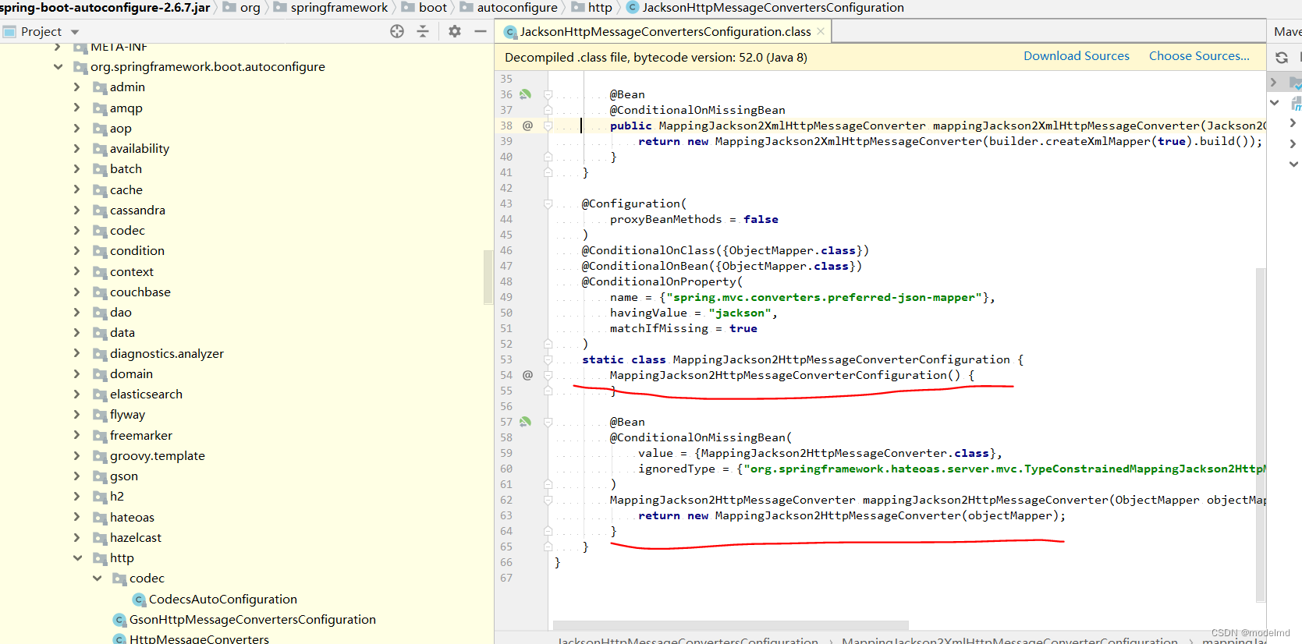The height and width of the screenshot is (644, 1302).
Task: Click the Project tree vertical scrollbar thumb
Action: (x=488, y=277)
